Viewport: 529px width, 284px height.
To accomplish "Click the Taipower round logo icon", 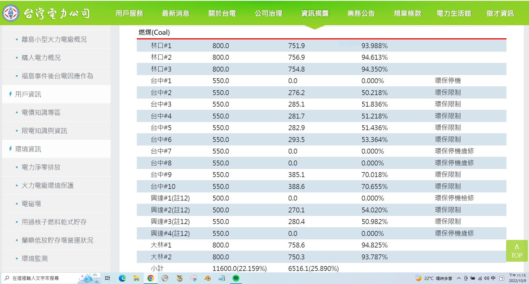I will click(11, 13).
